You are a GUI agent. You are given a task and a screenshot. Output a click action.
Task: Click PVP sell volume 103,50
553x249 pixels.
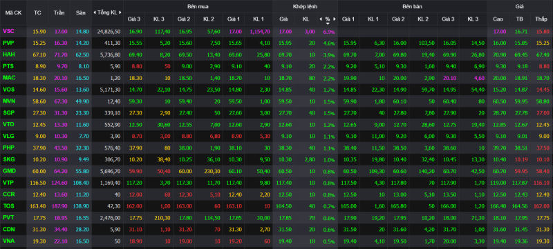tap(427, 43)
